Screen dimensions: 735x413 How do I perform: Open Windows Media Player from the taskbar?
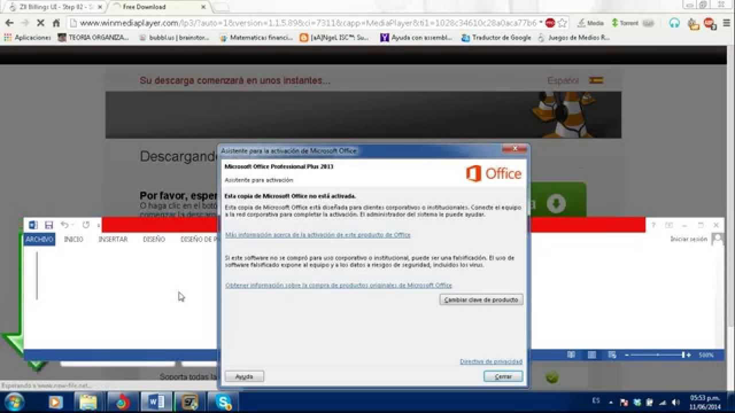coord(55,402)
